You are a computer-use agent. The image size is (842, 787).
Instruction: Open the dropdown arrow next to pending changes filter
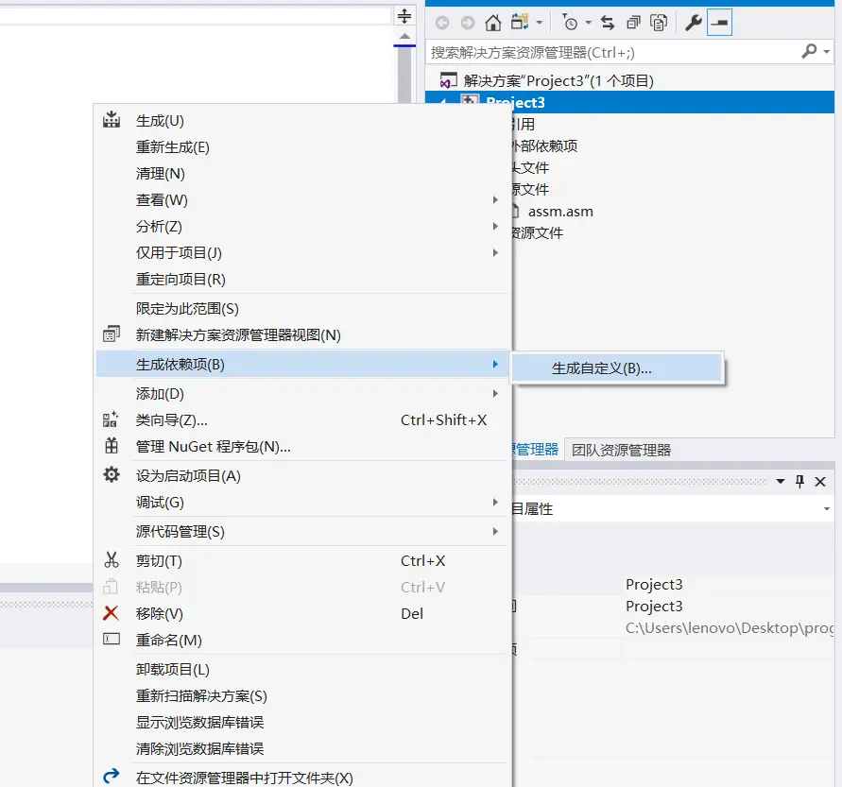pyautogui.click(x=588, y=23)
